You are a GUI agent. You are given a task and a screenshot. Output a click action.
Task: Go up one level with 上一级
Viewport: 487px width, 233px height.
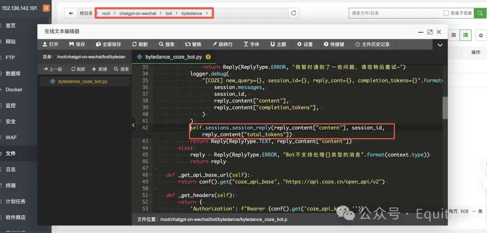click(53, 69)
